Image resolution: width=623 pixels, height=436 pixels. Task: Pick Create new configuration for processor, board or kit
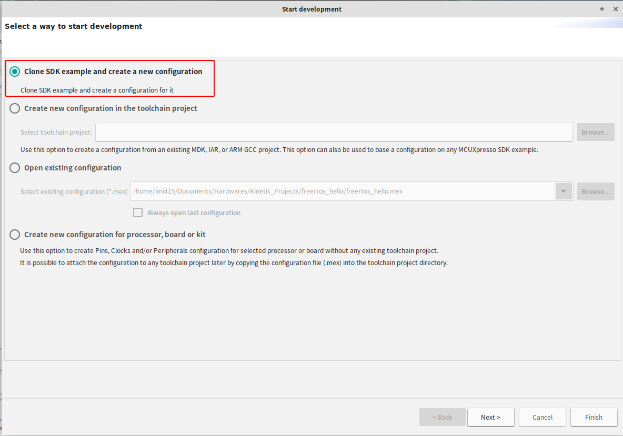point(15,235)
